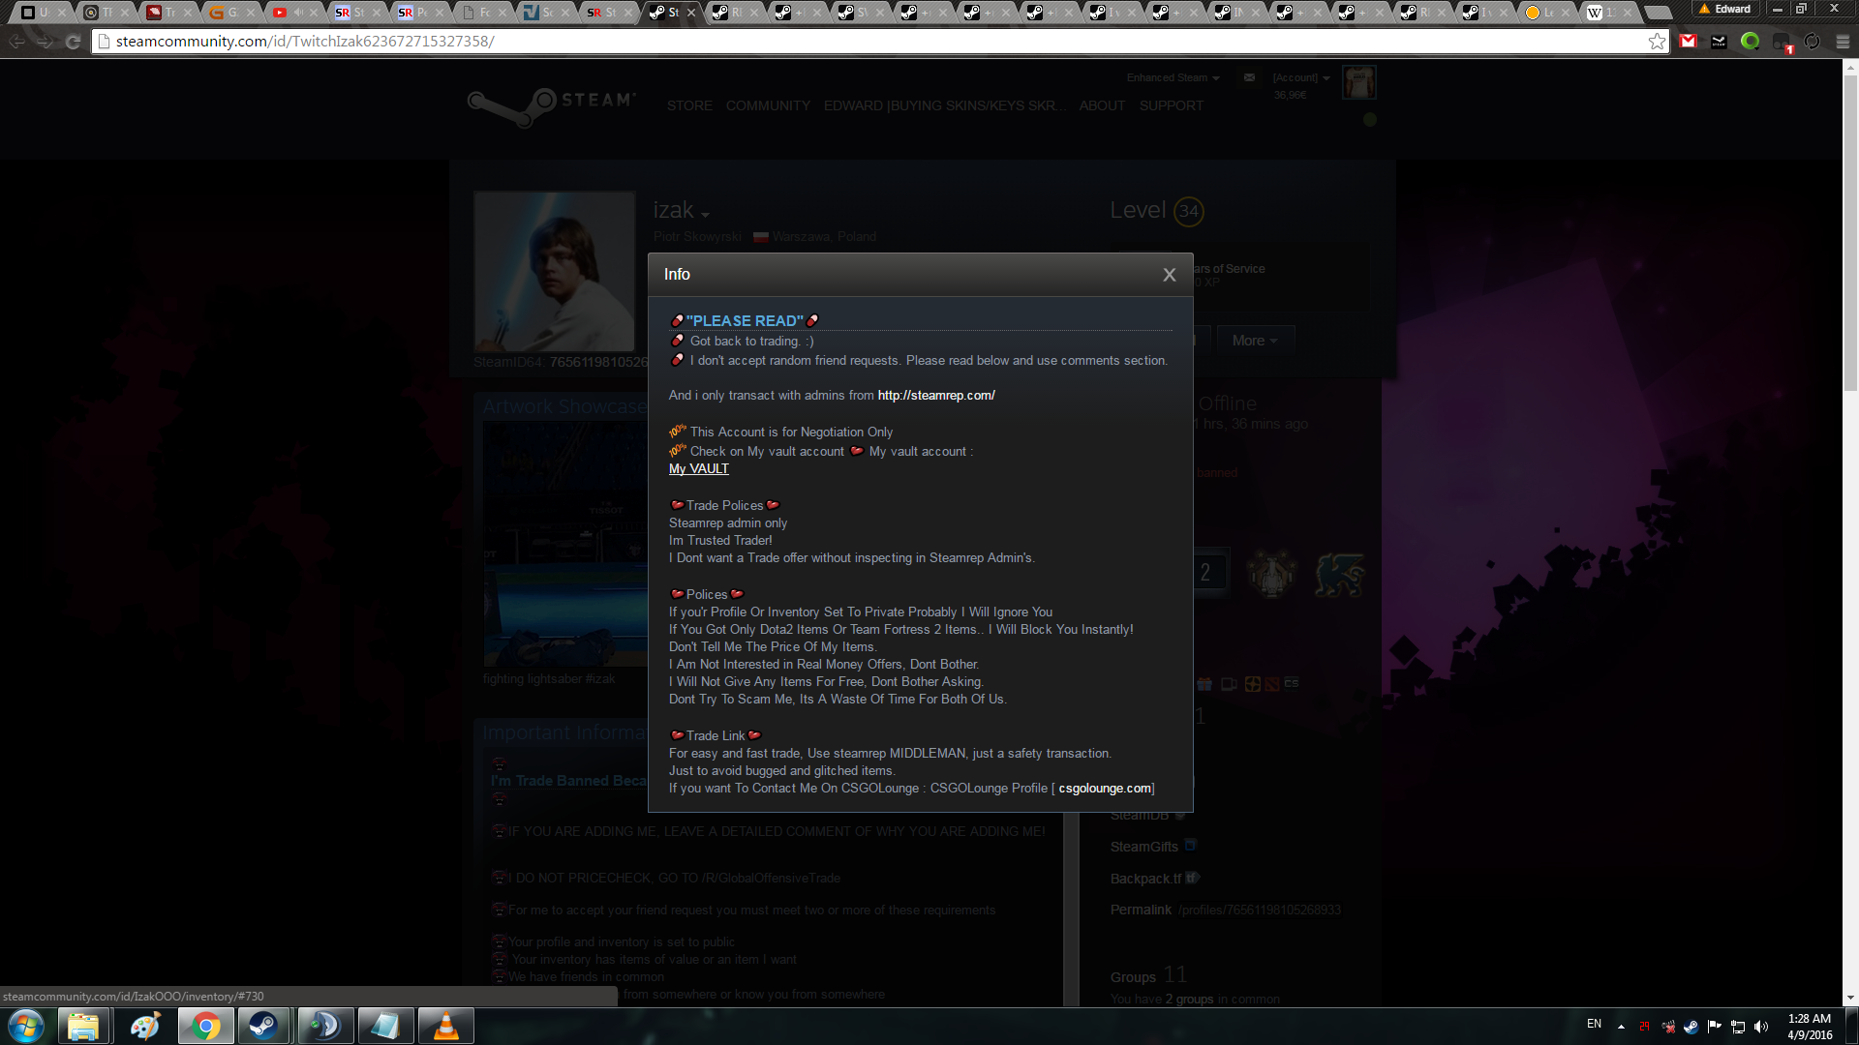The image size is (1859, 1045).
Task: Bookmark this page with star icon
Action: click(1657, 42)
